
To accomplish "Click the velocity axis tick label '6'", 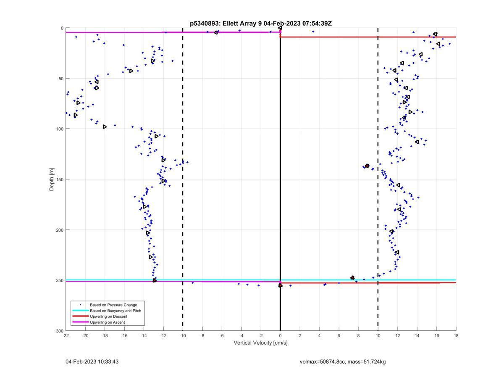I will pyautogui.click(x=339, y=335).
